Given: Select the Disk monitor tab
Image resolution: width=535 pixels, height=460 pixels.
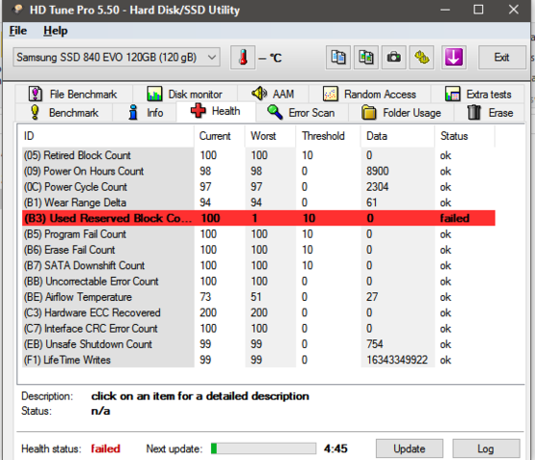Looking at the screenshot, I should point(185,94).
